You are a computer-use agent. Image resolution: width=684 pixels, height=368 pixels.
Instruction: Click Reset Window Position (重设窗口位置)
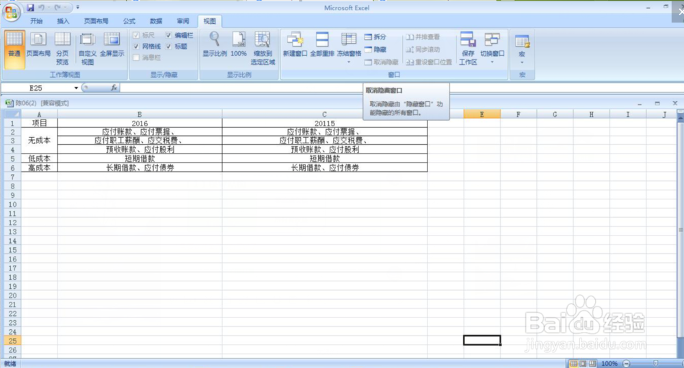pos(429,62)
